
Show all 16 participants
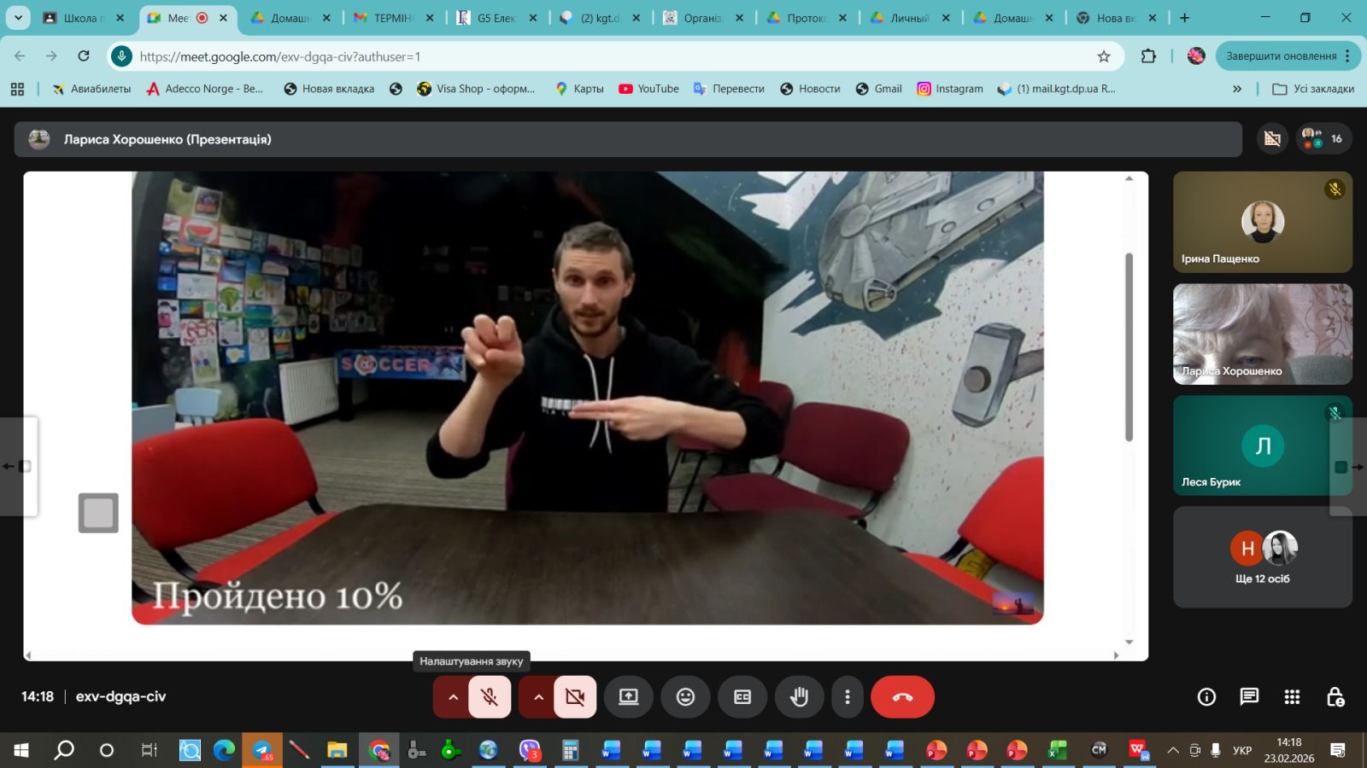(x=1323, y=138)
